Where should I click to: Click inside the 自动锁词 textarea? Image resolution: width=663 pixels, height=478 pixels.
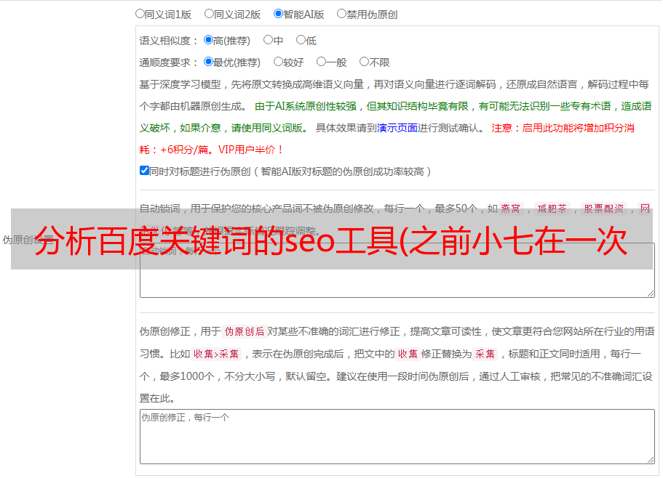click(x=397, y=270)
